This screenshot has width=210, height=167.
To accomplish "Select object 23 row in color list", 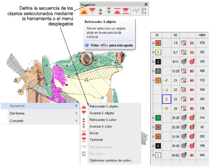I will point(180,99).
